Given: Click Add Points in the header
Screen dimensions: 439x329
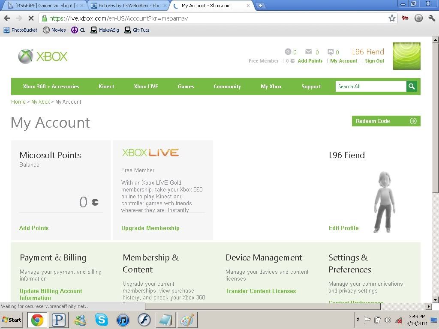Looking at the screenshot, I should [310, 61].
